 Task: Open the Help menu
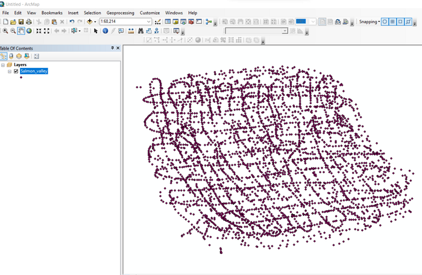click(x=192, y=13)
